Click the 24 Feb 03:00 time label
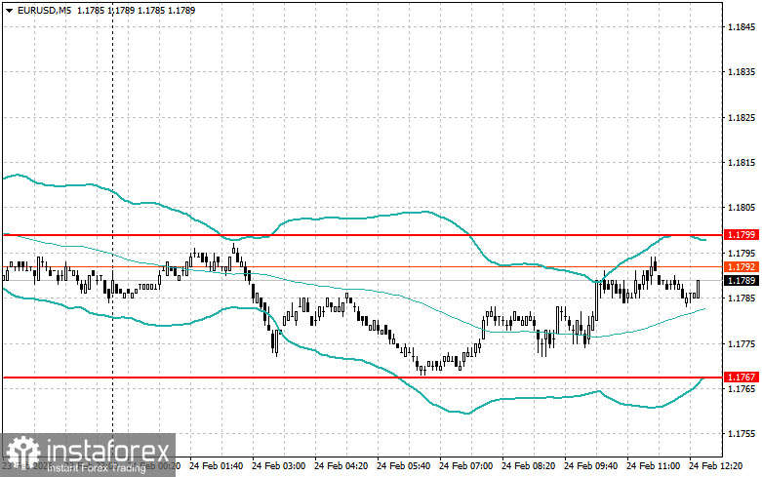This screenshot has width=762, height=477. 278,466
